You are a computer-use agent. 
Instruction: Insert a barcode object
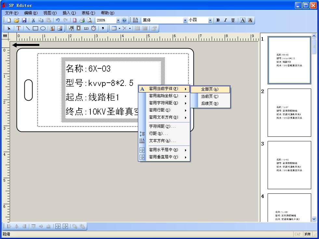pyautogui.click(x=71, y=28)
